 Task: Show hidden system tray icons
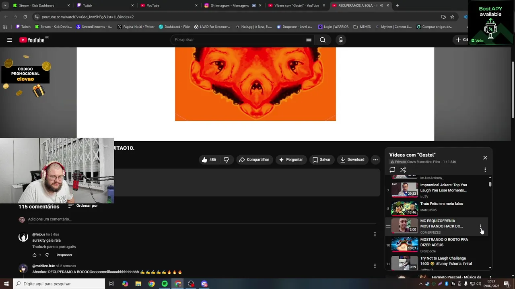420,284
